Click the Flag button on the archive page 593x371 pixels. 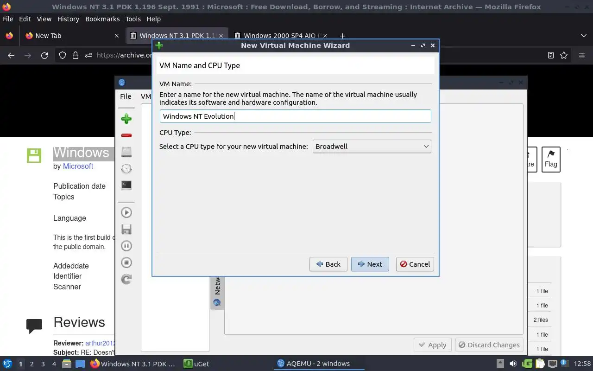pyautogui.click(x=551, y=160)
